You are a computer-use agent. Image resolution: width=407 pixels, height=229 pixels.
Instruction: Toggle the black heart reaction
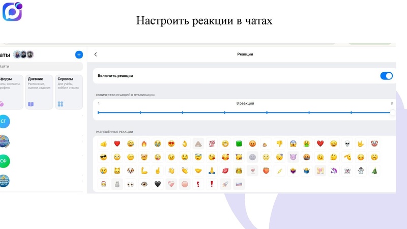click(158, 184)
